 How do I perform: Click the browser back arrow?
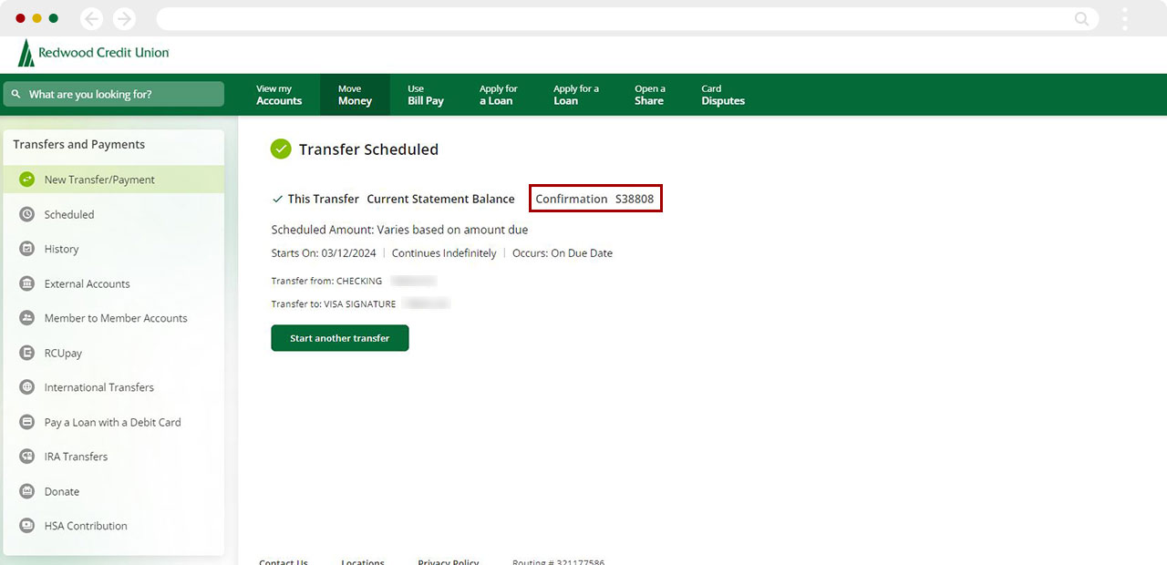click(x=91, y=18)
